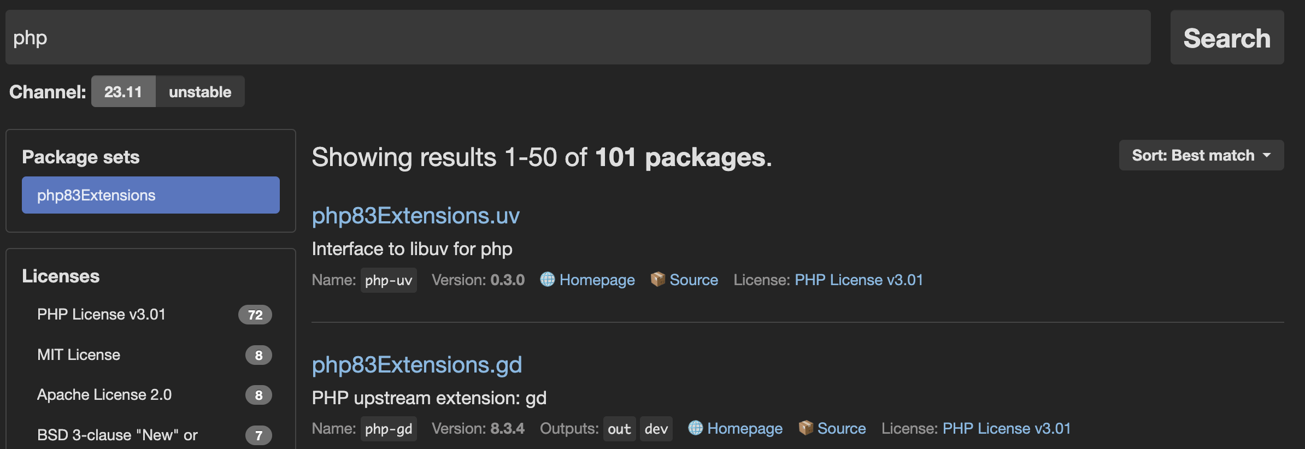1305x449 pixels.
Task: Open the Sort: Best match dropdown
Action: (1201, 155)
